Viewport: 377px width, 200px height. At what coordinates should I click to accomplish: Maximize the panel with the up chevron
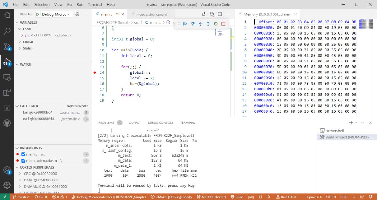coord(363,122)
